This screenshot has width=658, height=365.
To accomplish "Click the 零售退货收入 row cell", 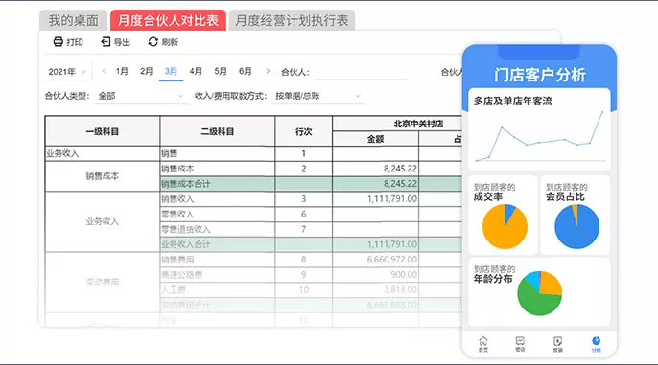I will (x=218, y=229).
